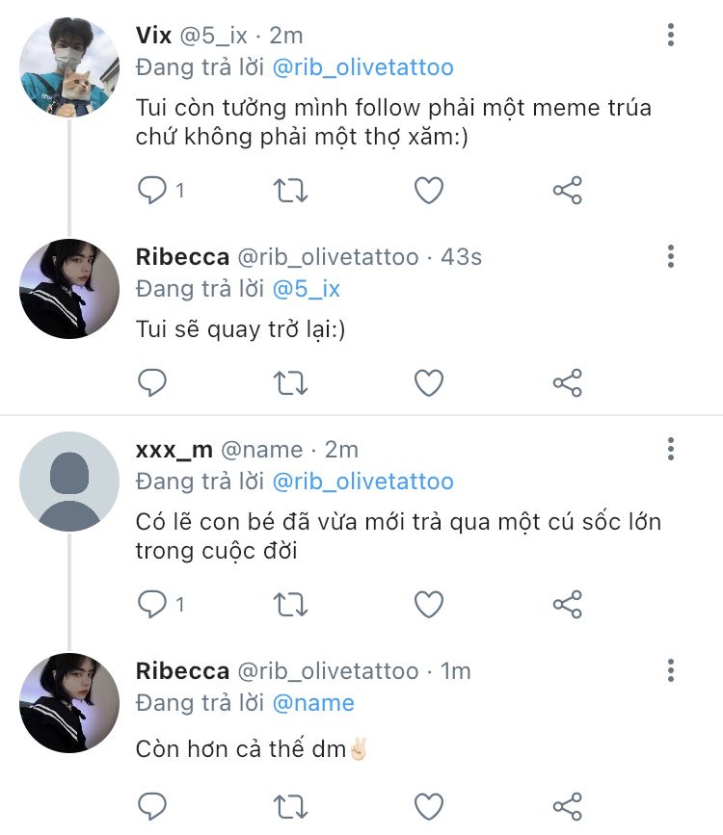The height and width of the screenshot is (835, 723).
Task: Open xxx_m's default avatar
Action: 69,481
